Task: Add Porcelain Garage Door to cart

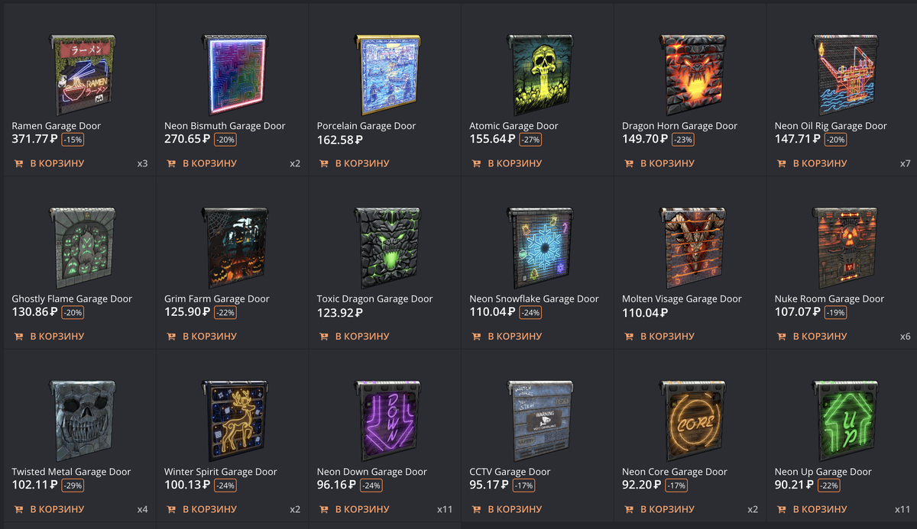Action: (355, 163)
